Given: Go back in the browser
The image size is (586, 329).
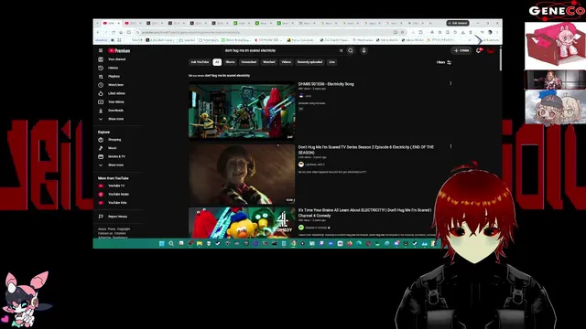Looking at the screenshot, I should 98,33.
